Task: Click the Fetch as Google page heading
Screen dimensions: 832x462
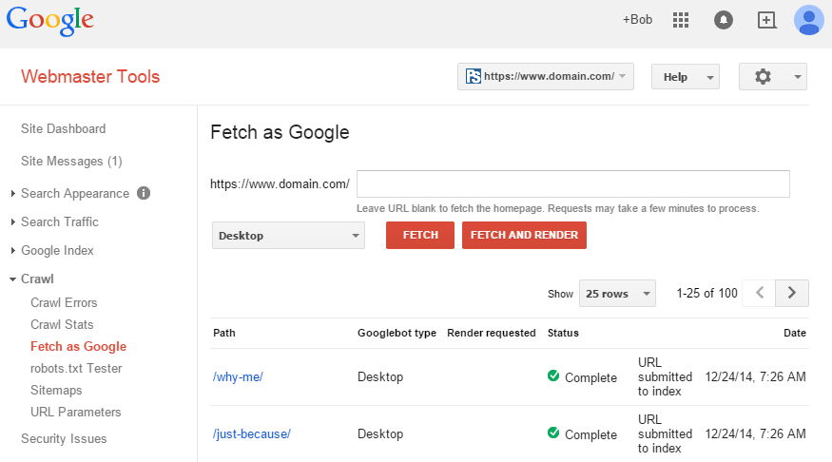Action: [x=280, y=132]
